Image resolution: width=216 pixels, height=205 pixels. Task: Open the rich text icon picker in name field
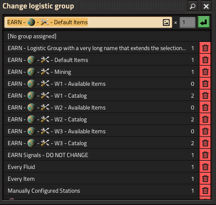[x=166, y=22]
